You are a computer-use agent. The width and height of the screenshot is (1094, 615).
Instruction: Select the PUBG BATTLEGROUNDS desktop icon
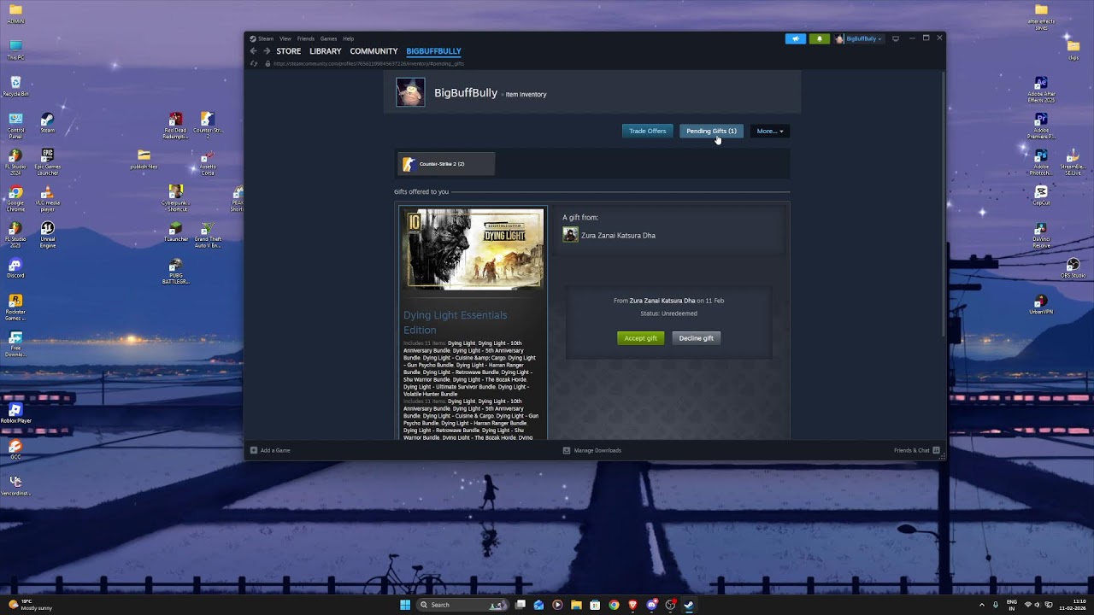tap(175, 272)
